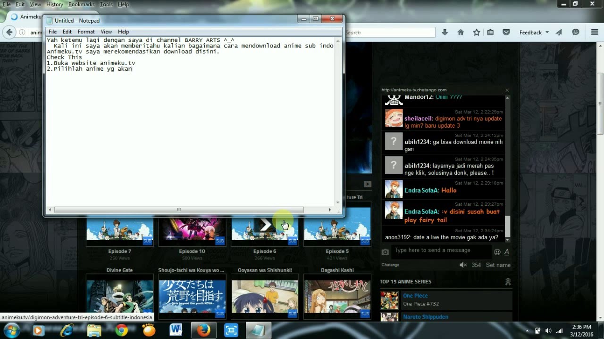The image size is (604, 339).
Task: Open Notepad File menu
Action: (53, 32)
